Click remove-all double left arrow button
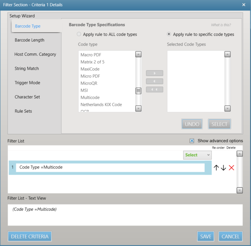This screenshot has height=246, width=251. tap(155, 90)
